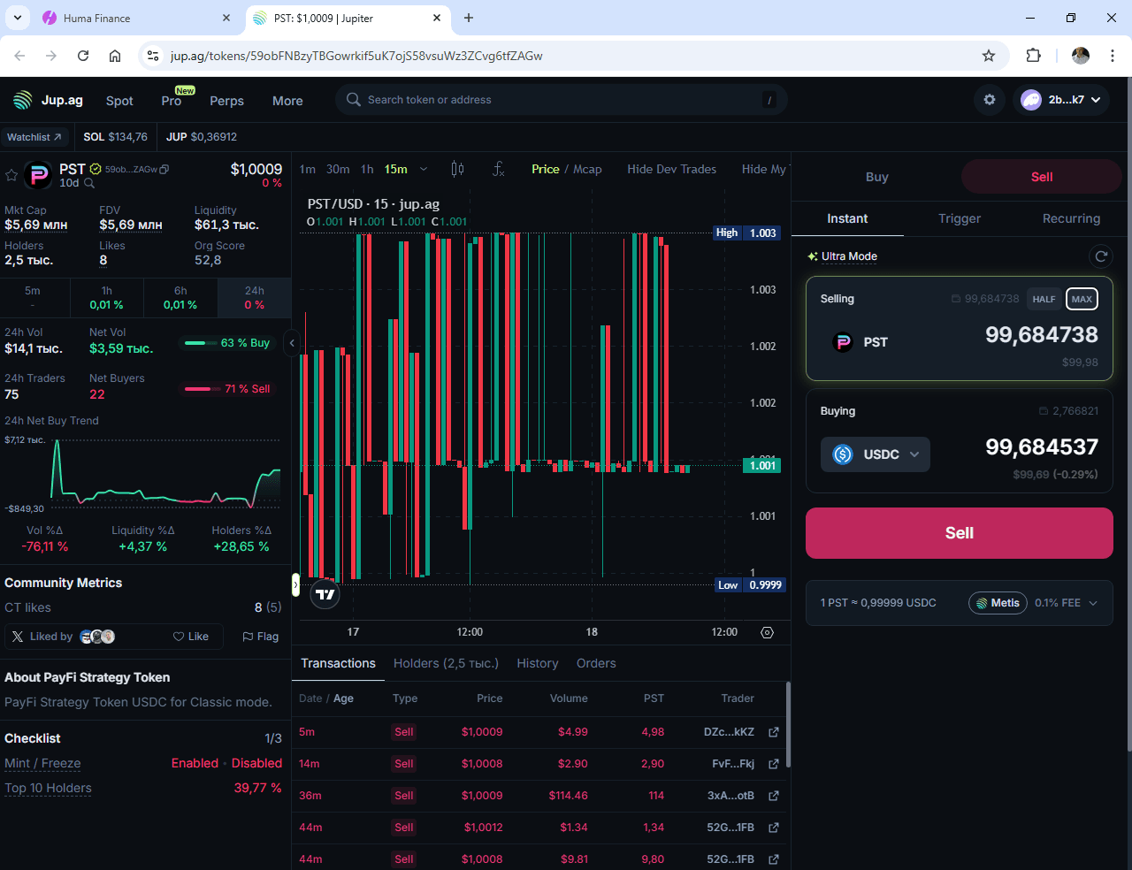Switch to the Buy side

click(876, 177)
